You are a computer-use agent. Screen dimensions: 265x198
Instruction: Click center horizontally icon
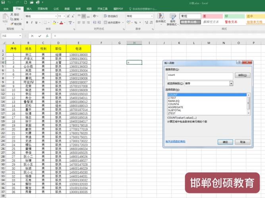click(x=84, y=23)
